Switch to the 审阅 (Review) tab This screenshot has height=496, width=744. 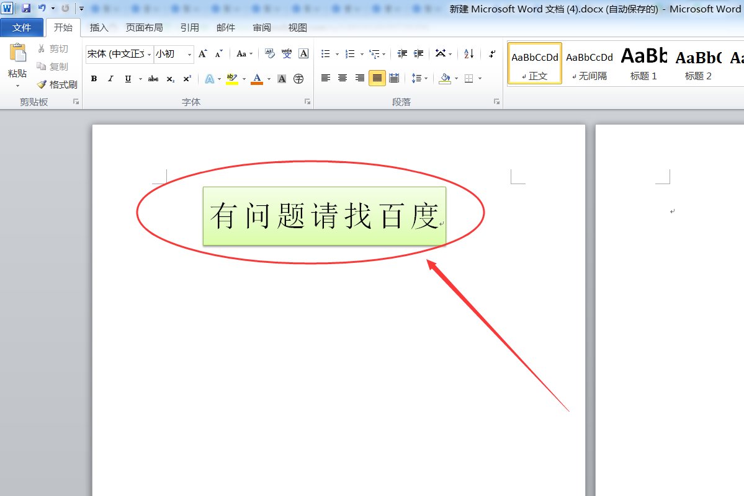[261, 27]
